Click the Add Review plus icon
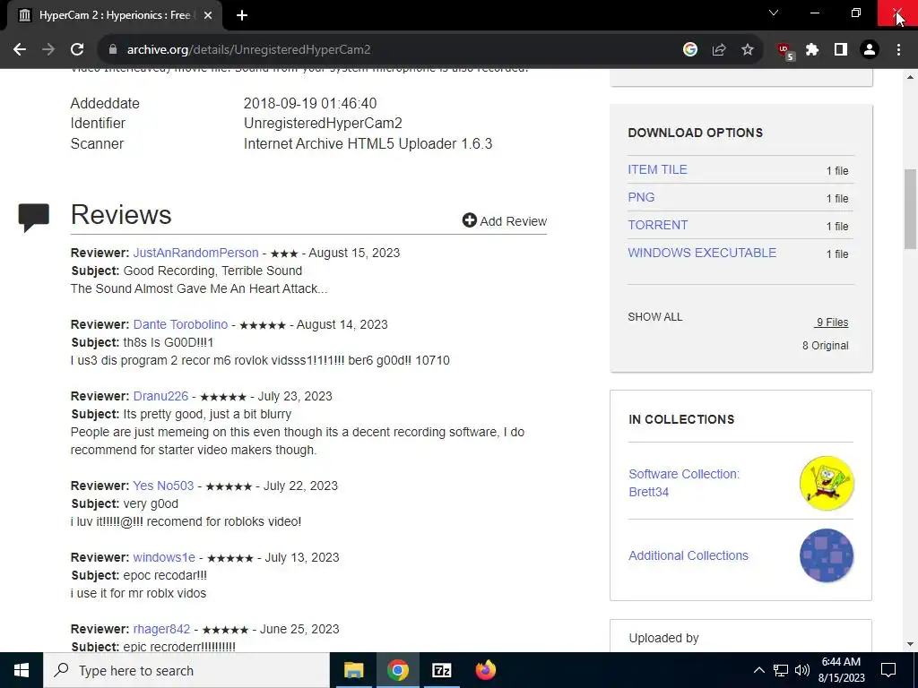 tap(470, 220)
